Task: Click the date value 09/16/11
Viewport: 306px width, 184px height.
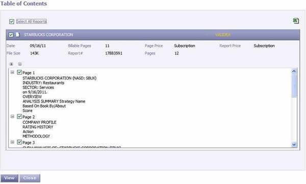Action: point(38,46)
